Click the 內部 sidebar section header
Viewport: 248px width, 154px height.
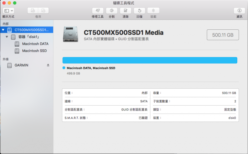click(6, 24)
